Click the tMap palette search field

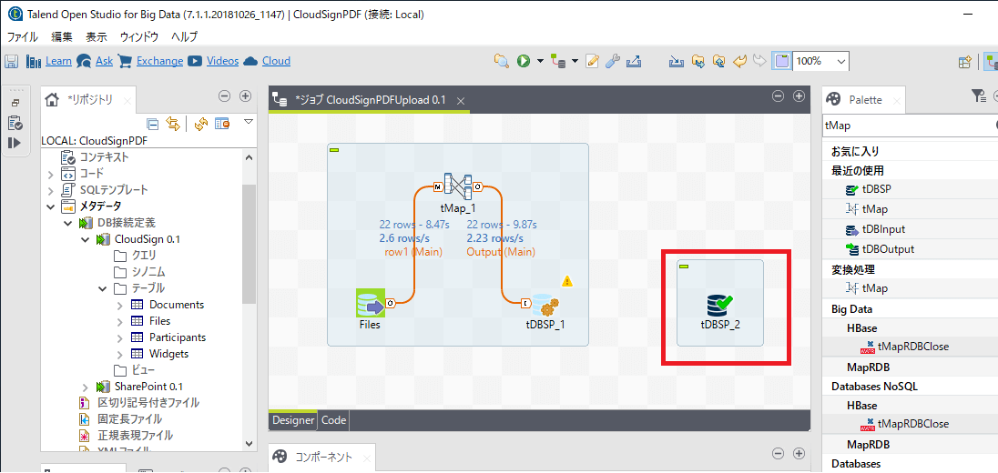click(x=908, y=126)
